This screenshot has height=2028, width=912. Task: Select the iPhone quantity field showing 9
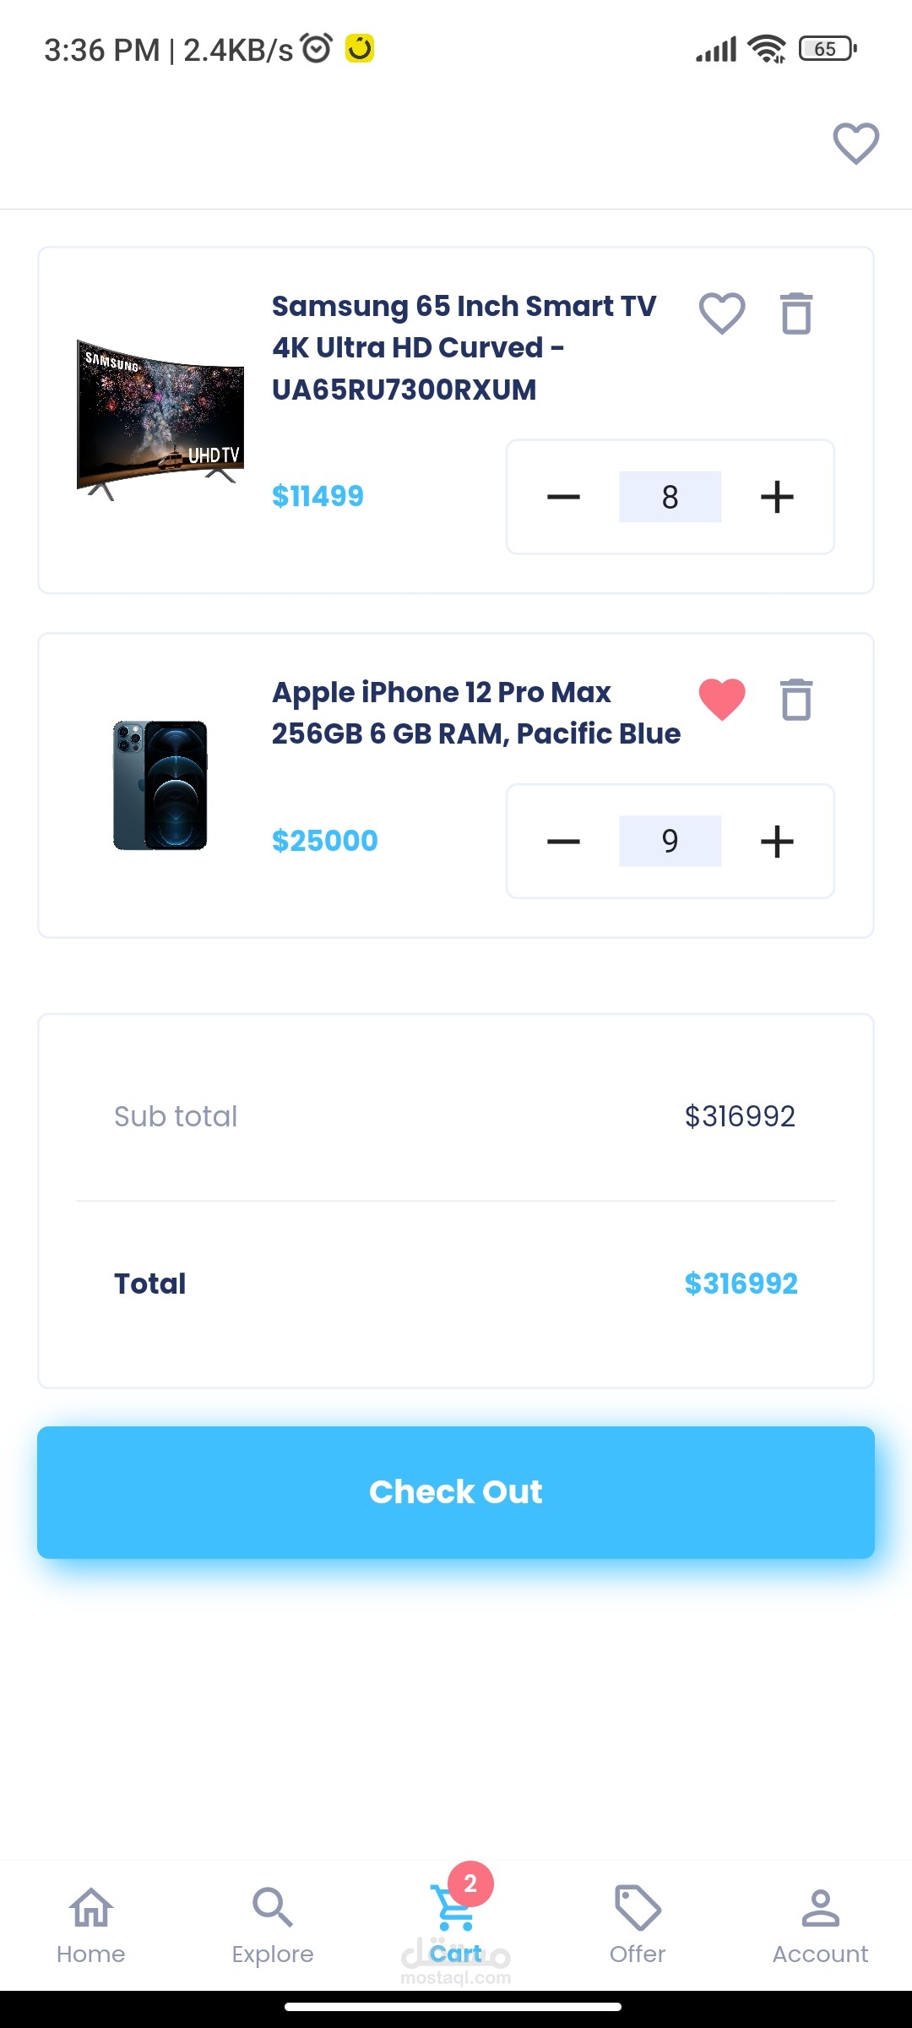tap(670, 841)
